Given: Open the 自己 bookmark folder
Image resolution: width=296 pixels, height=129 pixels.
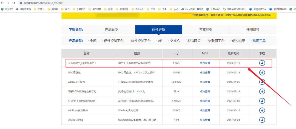Looking at the screenshot, I should click(x=66, y=9).
